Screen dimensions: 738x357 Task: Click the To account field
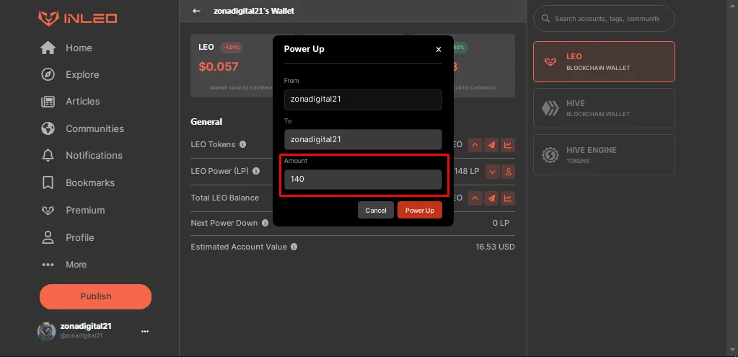[x=363, y=140]
